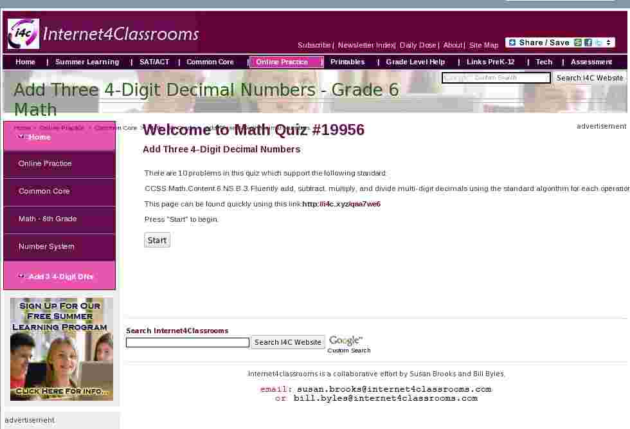Open the SAT/ACT menu item
The width and height of the screenshot is (630, 429).
click(x=154, y=62)
